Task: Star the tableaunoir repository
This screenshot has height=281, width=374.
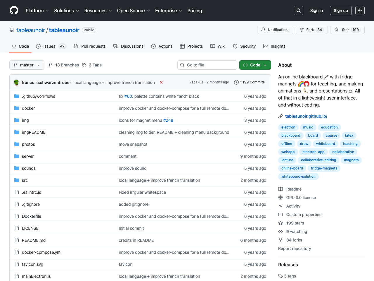Action: [x=347, y=30]
